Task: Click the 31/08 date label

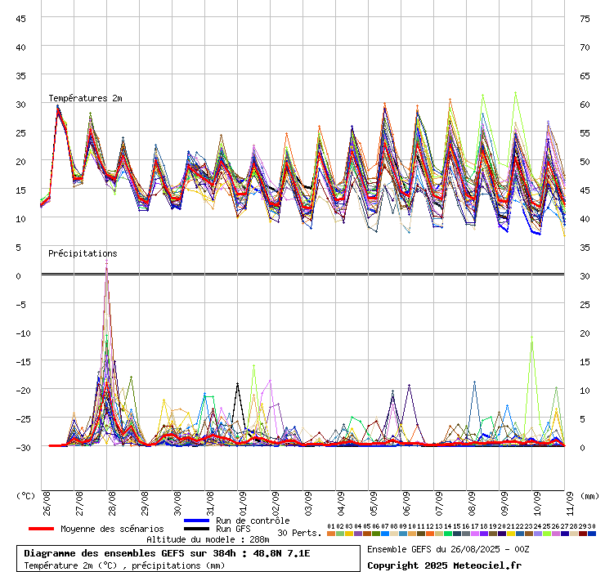Action: point(210,503)
